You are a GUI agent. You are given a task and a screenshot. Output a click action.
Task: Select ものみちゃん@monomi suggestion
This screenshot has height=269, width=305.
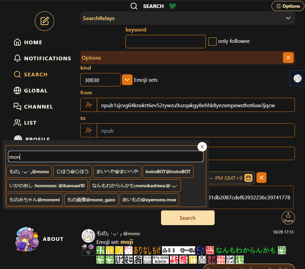point(34,200)
